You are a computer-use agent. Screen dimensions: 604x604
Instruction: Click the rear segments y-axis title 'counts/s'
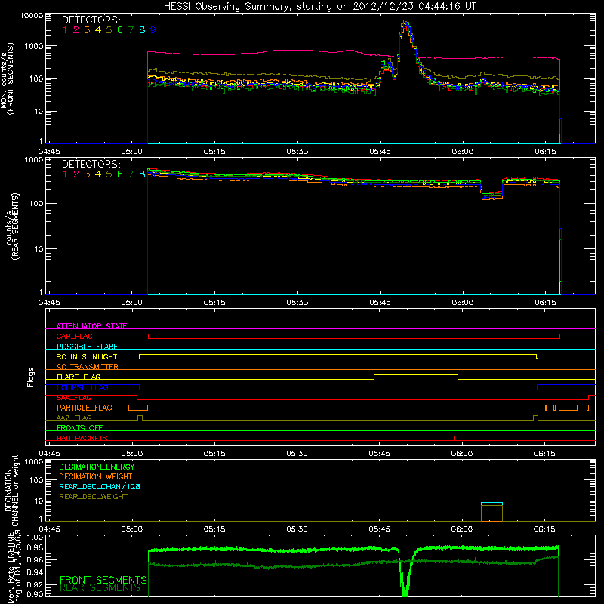[8, 230]
